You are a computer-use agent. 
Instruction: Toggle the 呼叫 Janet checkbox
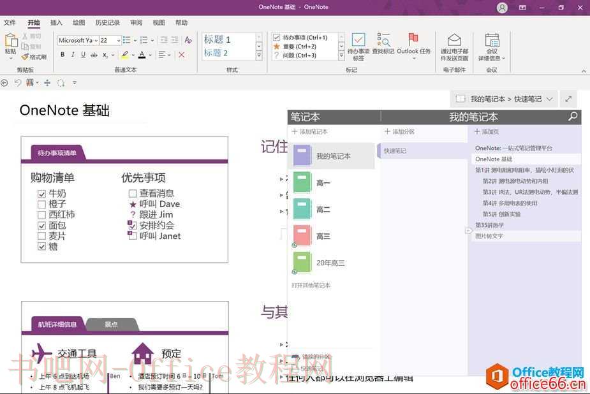coord(132,236)
